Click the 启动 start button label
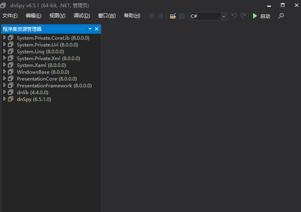Viewport: 301px width, 212px height. pos(265,16)
